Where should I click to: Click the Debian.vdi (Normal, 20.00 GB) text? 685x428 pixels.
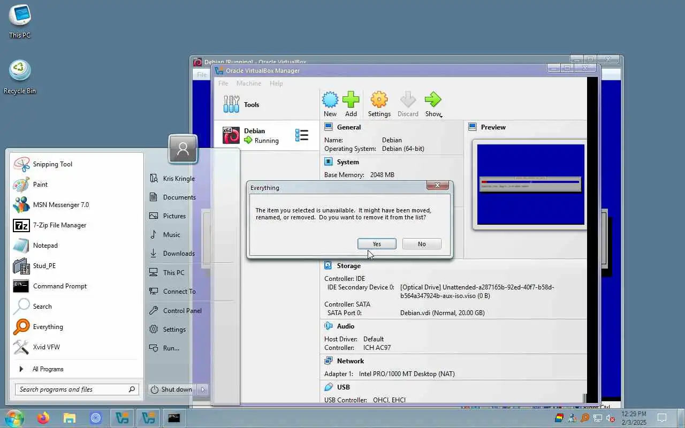tap(443, 313)
